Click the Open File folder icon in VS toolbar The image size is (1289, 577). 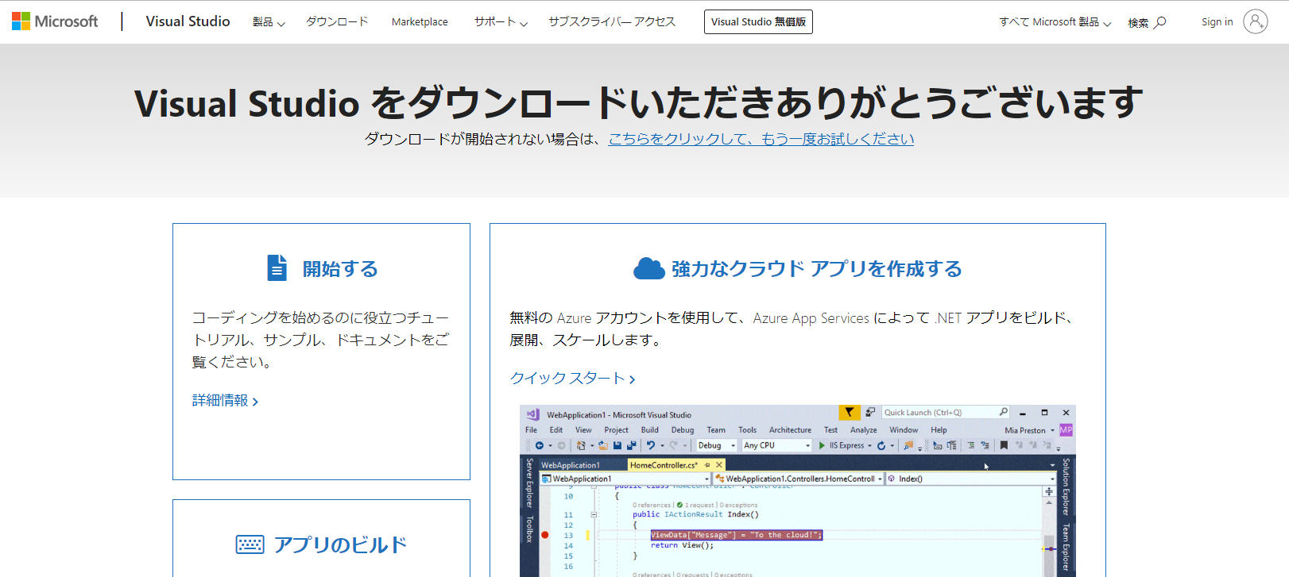(603, 445)
